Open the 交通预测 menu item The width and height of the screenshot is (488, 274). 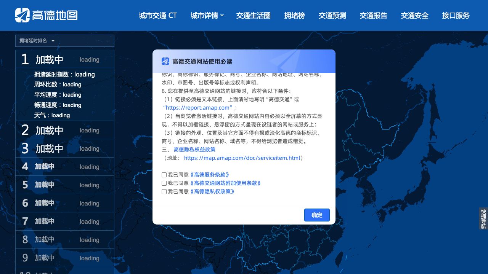(x=332, y=16)
